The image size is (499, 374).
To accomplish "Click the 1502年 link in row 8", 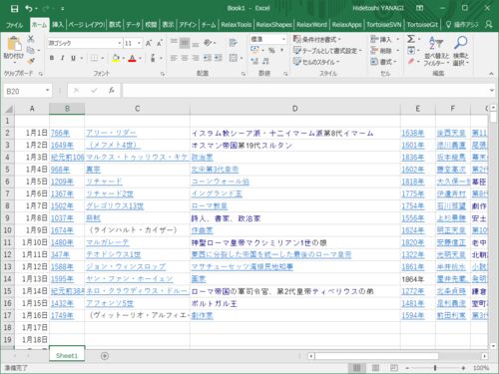I will 62,206.
